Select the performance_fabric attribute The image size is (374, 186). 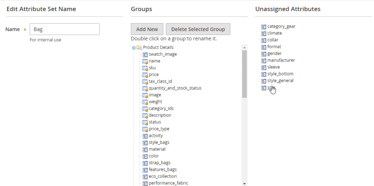click(x=168, y=183)
